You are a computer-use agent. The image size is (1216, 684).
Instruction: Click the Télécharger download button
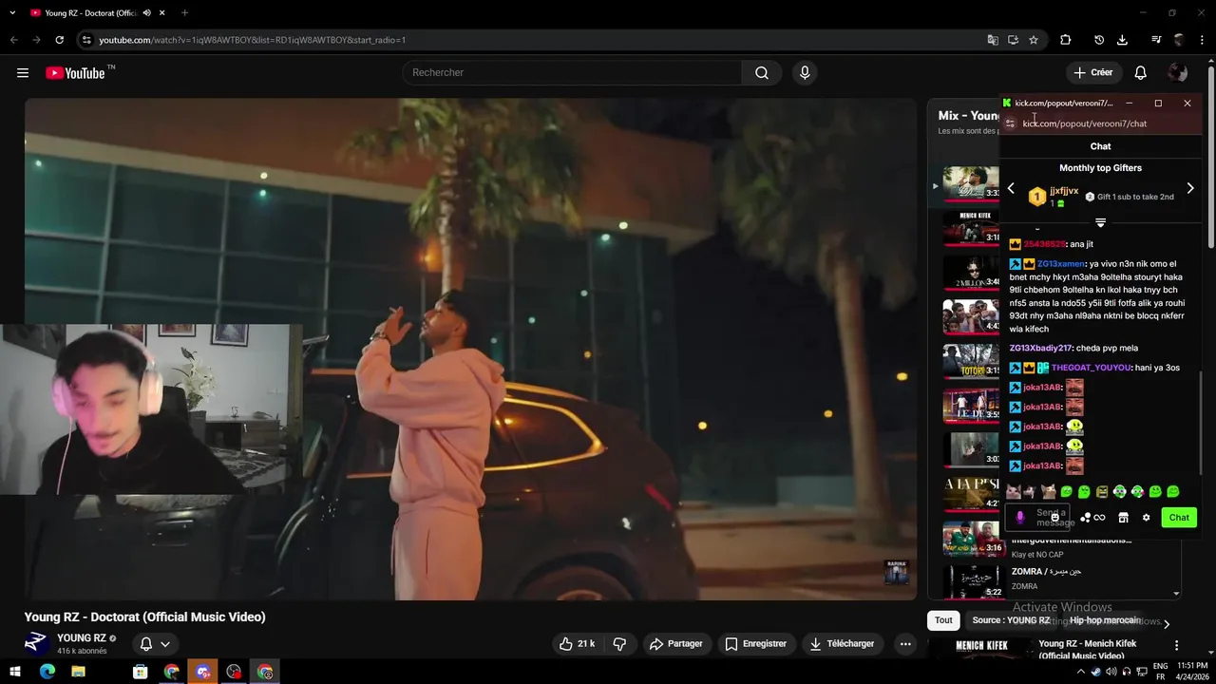click(x=842, y=644)
